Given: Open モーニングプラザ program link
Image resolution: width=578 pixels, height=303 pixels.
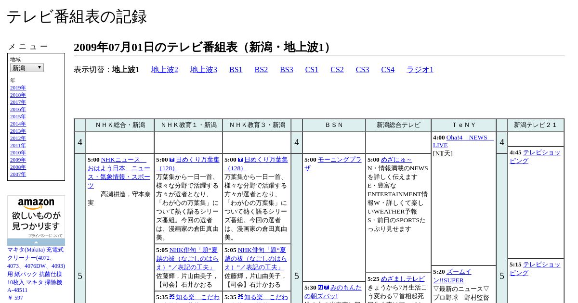Looking at the screenshot, I should pos(333,164).
